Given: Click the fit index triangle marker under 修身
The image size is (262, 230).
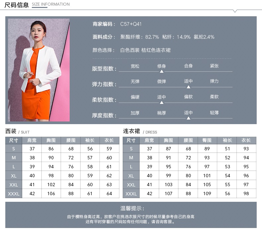Looking at the screenshot, I should tap(162, 71).
